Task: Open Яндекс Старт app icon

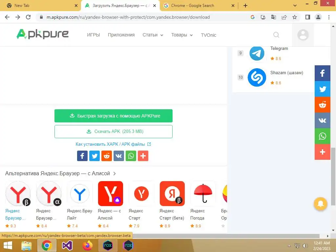Action: point(141,194)
